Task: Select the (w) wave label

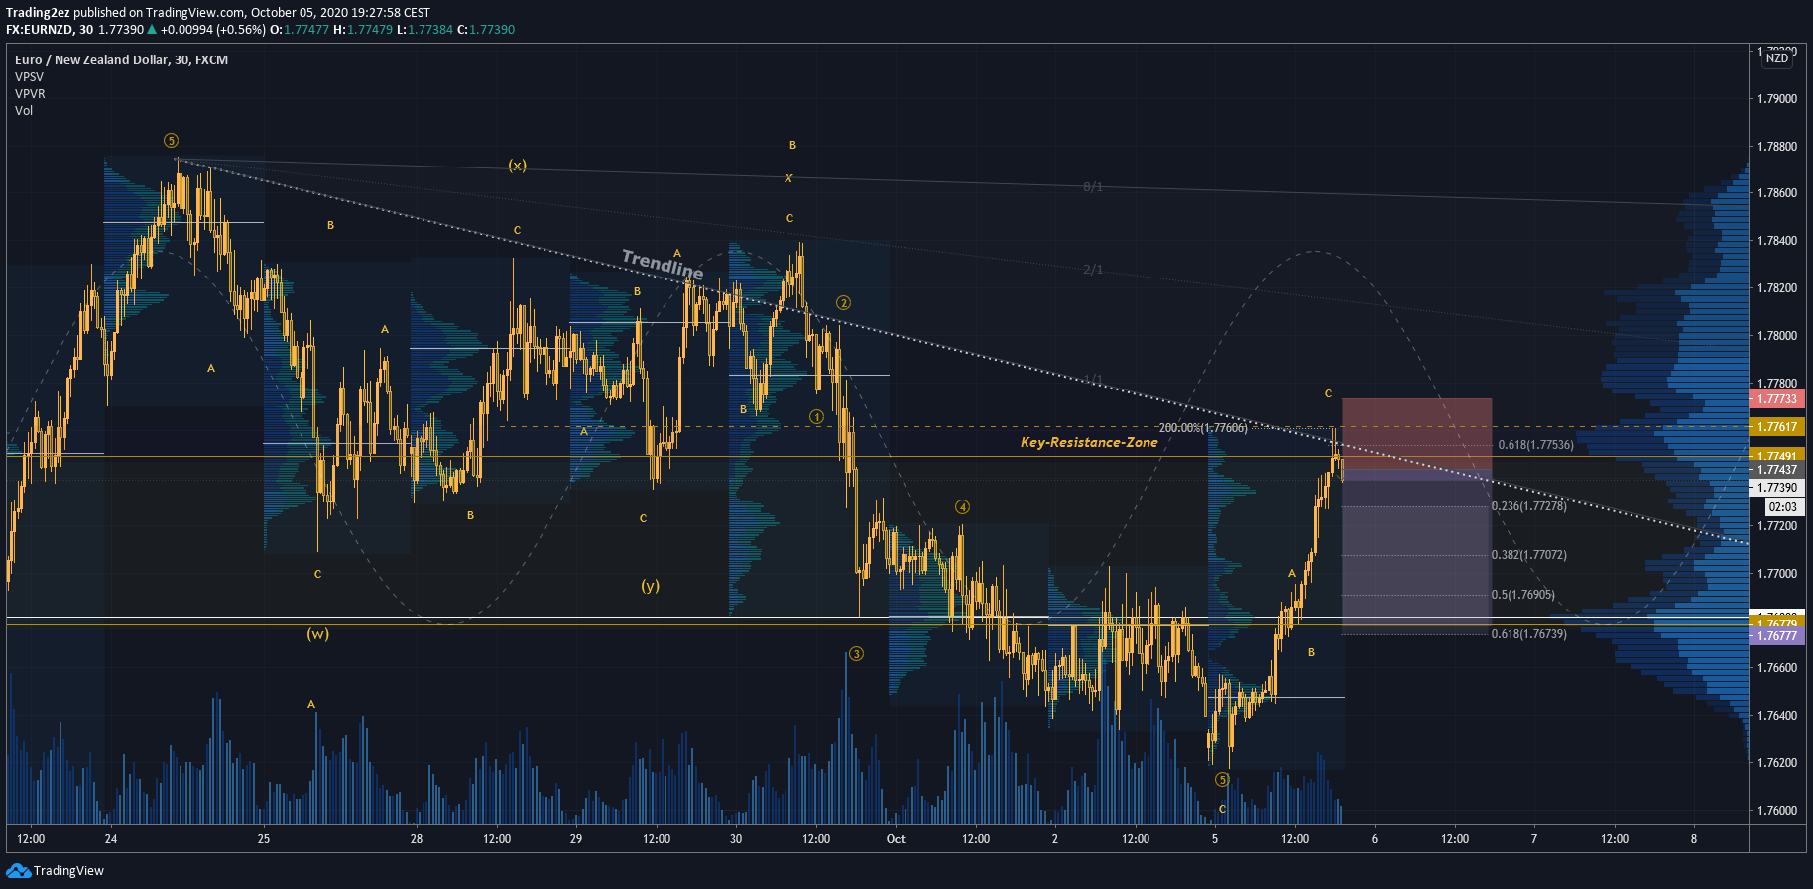Action: point(317,634)
